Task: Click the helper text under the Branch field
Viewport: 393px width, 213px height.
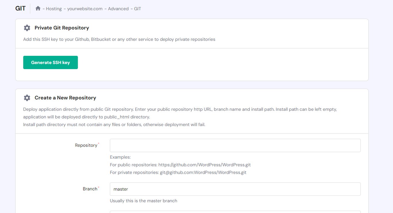Action: pos(143,201)
